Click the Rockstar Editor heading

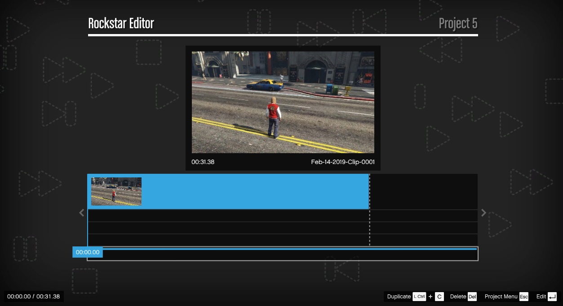(x=121, y=23)
